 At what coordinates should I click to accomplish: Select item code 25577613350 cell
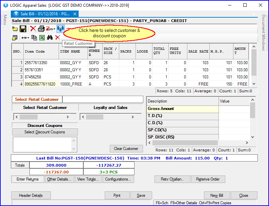click(x=41, y=63)
